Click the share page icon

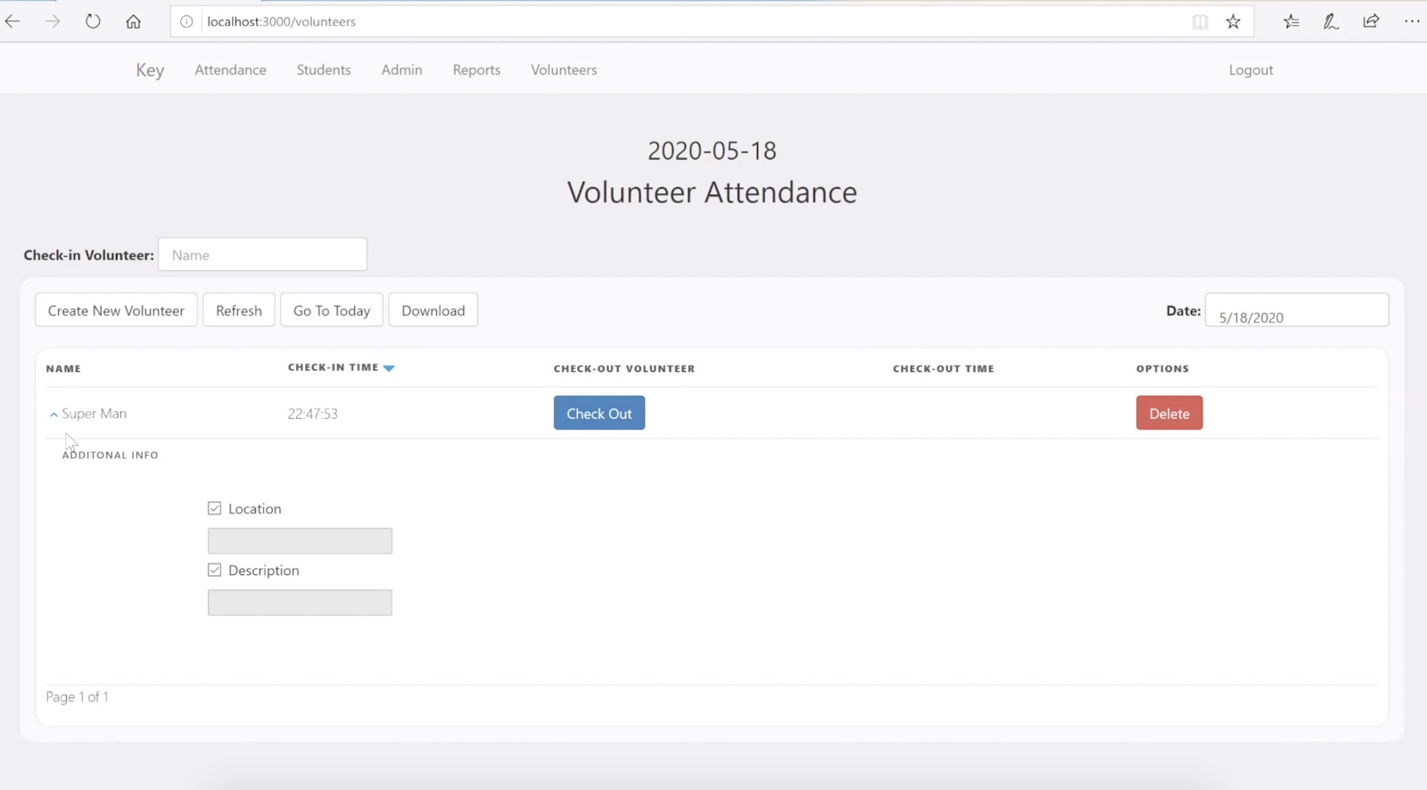1371,21
